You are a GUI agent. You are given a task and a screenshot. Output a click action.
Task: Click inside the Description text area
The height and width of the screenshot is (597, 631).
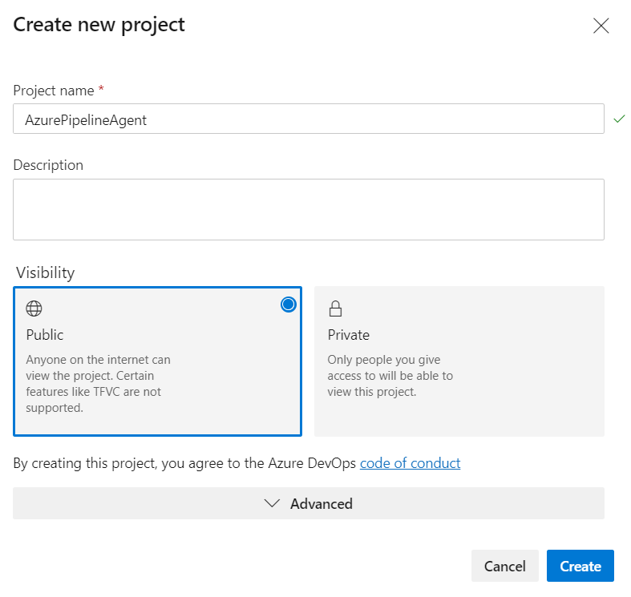pyautogui.click(x=309, y=210)
